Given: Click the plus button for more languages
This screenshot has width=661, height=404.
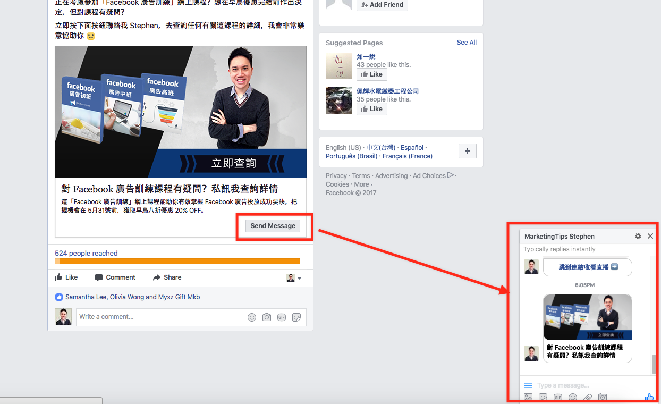Looking at the screenshot, I should [468, 151].
